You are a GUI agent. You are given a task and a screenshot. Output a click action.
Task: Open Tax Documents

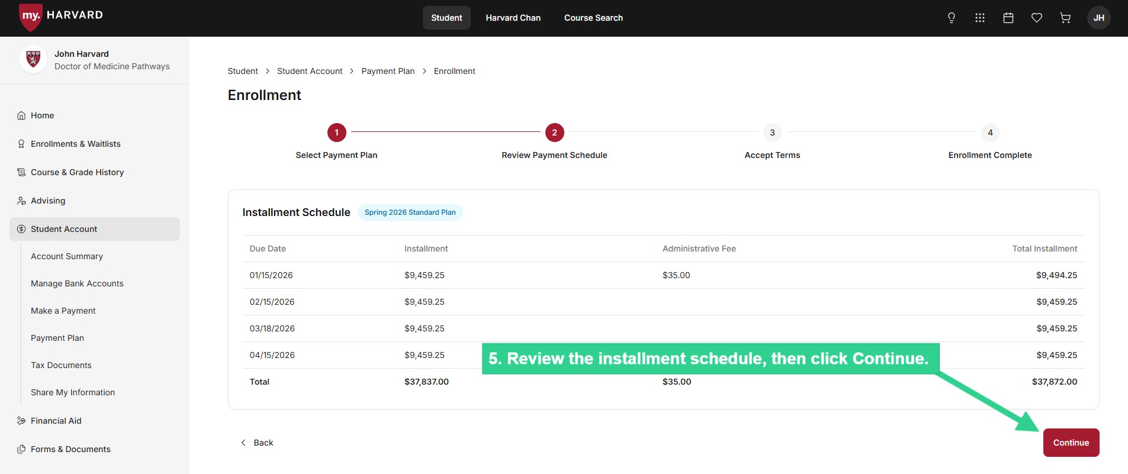[61, 365]
